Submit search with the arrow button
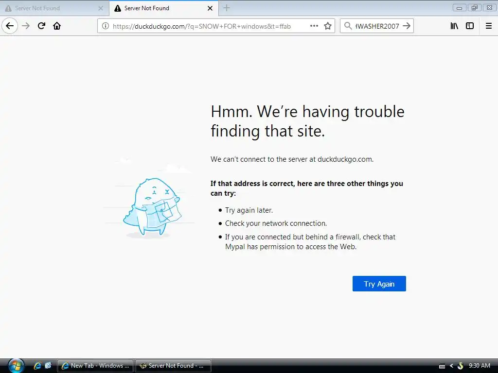Image resolution: width=498 pixels, height=373 pixels. [407, 26]
